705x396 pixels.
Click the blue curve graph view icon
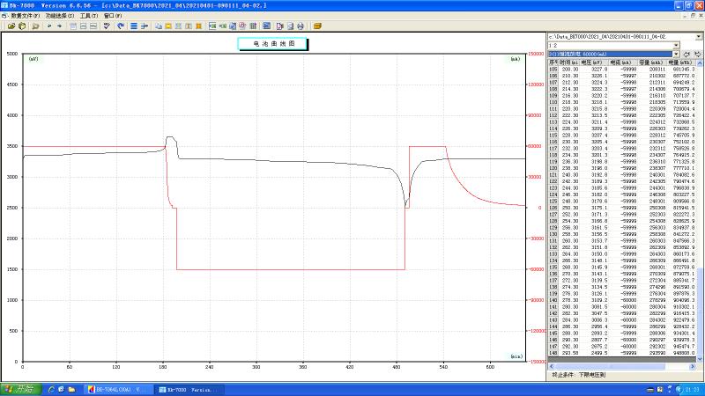(267, 26)
